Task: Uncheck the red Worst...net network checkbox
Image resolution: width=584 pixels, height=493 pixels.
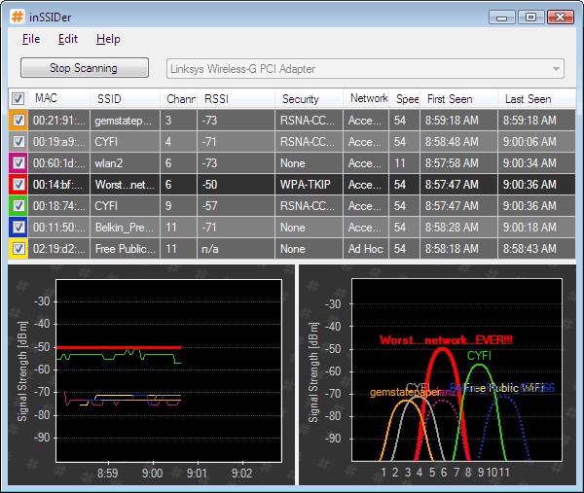Action: [18, 184]
